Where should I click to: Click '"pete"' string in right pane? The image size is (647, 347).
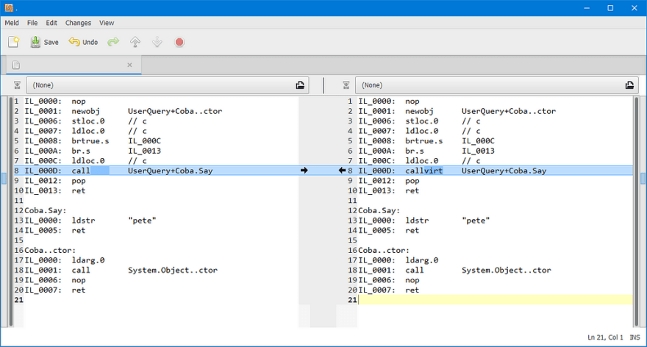(476, 221)
